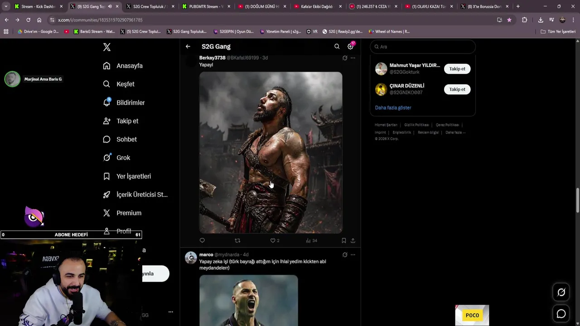Open the warrior image in Berkay3738's post

tap(271, 153)
